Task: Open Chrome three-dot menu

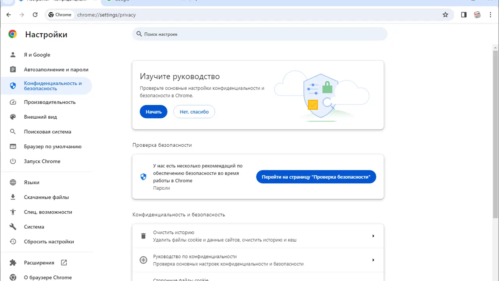Action: [490, 15]
